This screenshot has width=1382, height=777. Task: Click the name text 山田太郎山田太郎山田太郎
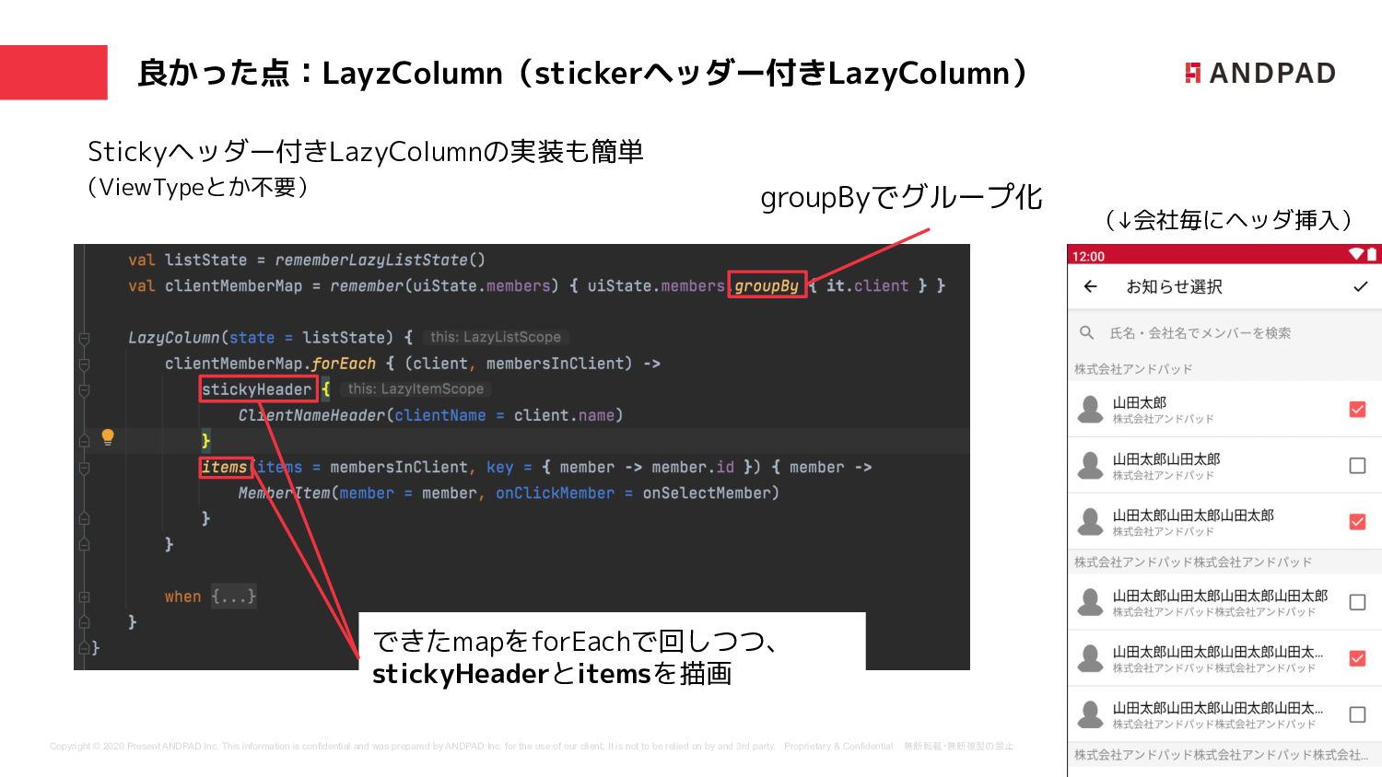(x=1193, y=516)
